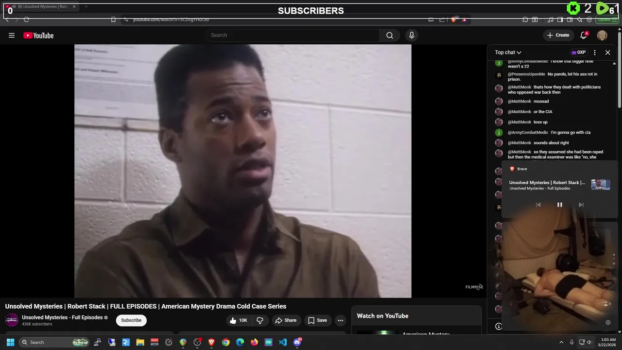This screenshot has height=350, width=622.
Task: Open taskbar clock showing 1:03 AM
Action: pyautogui.click(x=608, y=342)
